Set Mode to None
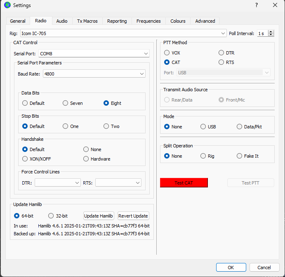Image resolution: width=285 pixels, height=277 pixels. click(x=173, y=127)
